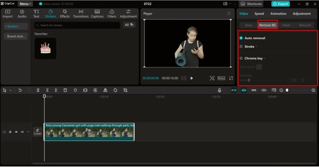Click the Export button

(280, 4)
